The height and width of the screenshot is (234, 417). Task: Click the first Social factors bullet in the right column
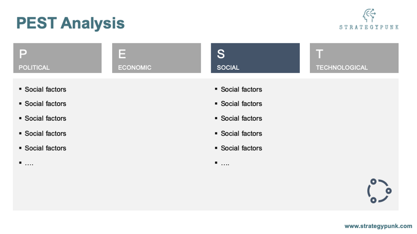[x=241, y=89]
